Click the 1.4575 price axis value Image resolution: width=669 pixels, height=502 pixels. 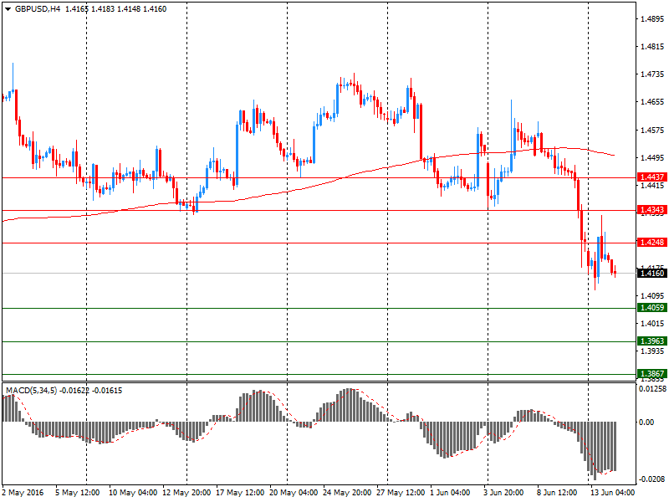coord(652,130)
